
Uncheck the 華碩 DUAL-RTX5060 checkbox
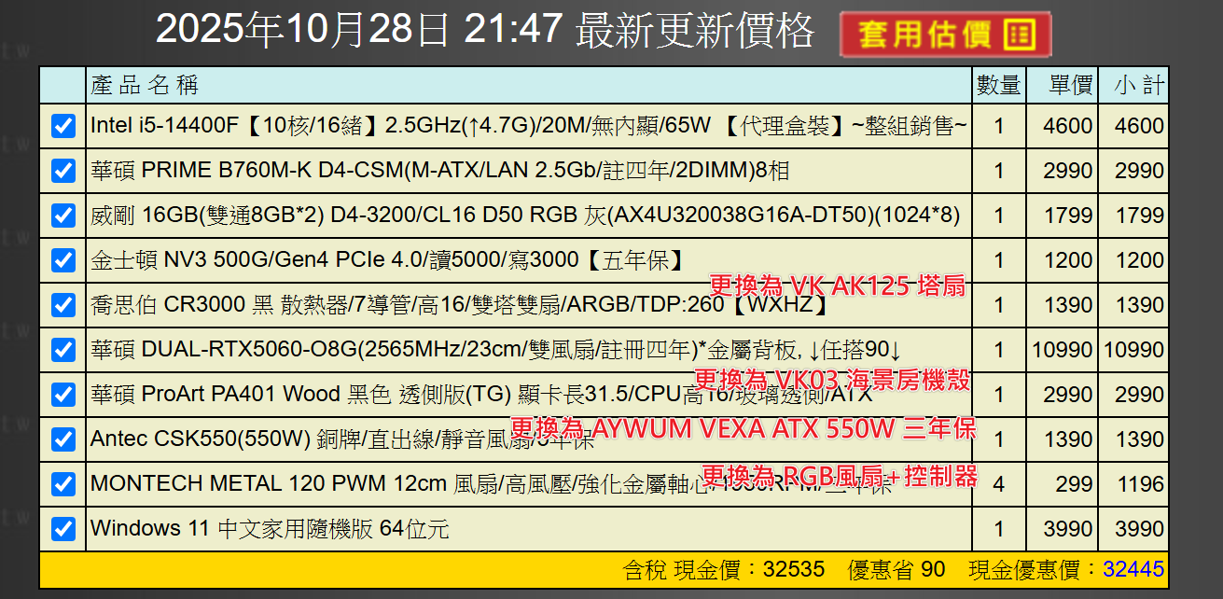pos(63,350)
